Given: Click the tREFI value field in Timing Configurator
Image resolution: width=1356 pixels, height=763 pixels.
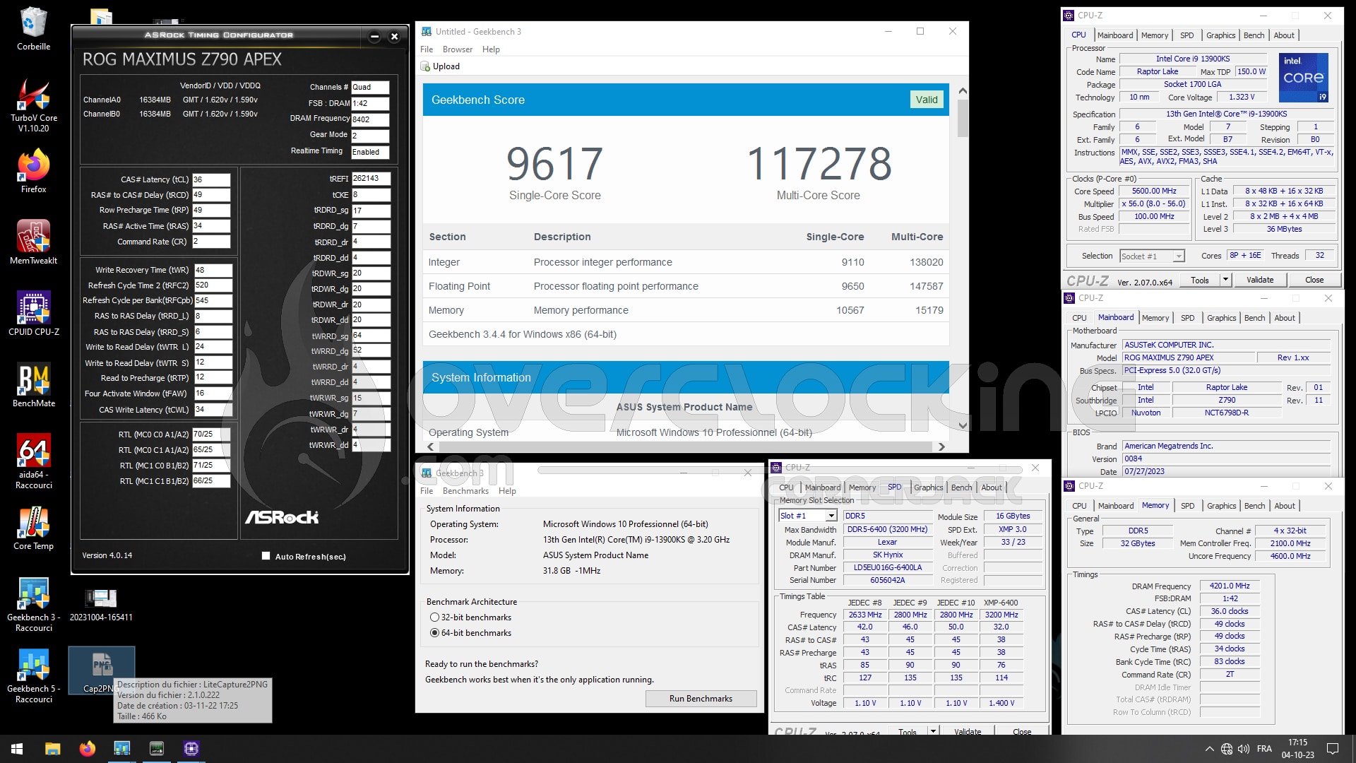Looking at the screenshot, I should click(x=371, y=179).
